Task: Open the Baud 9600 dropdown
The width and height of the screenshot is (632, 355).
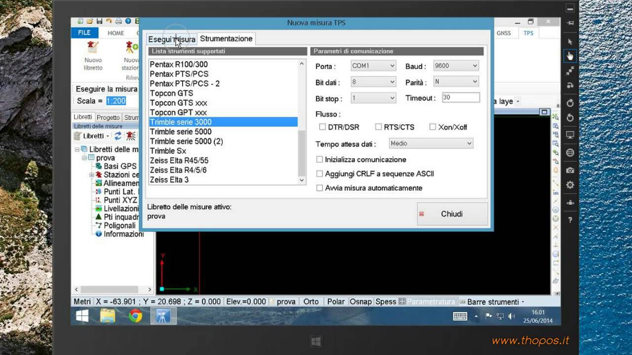Action: (456, 66)
